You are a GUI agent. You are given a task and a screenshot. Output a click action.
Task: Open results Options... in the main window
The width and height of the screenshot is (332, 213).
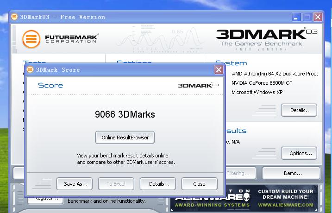[x=299, y=153]
